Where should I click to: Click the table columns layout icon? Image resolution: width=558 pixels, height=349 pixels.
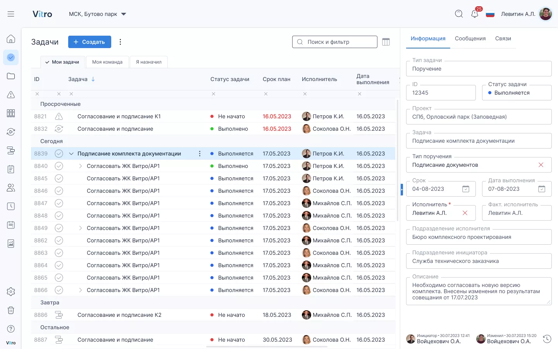(386, 42)
